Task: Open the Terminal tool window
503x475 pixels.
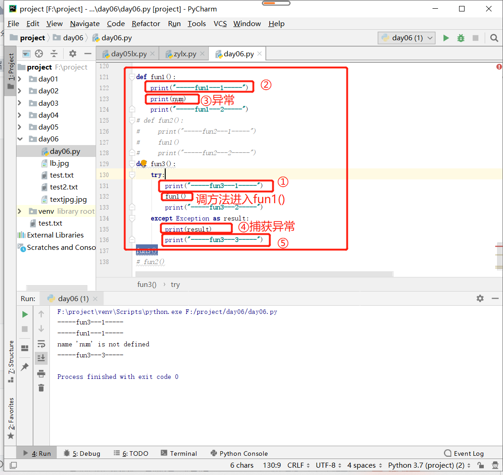Action: 178,453
